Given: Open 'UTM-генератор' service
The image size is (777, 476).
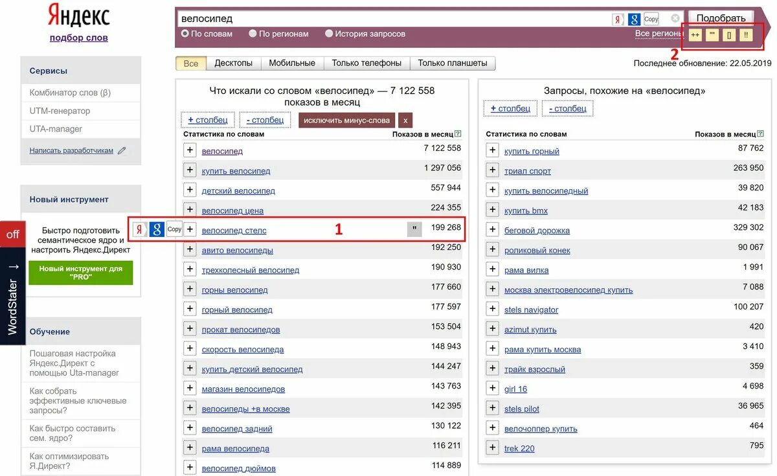Looking at the screenshot, I should click(x=60, y=111).
